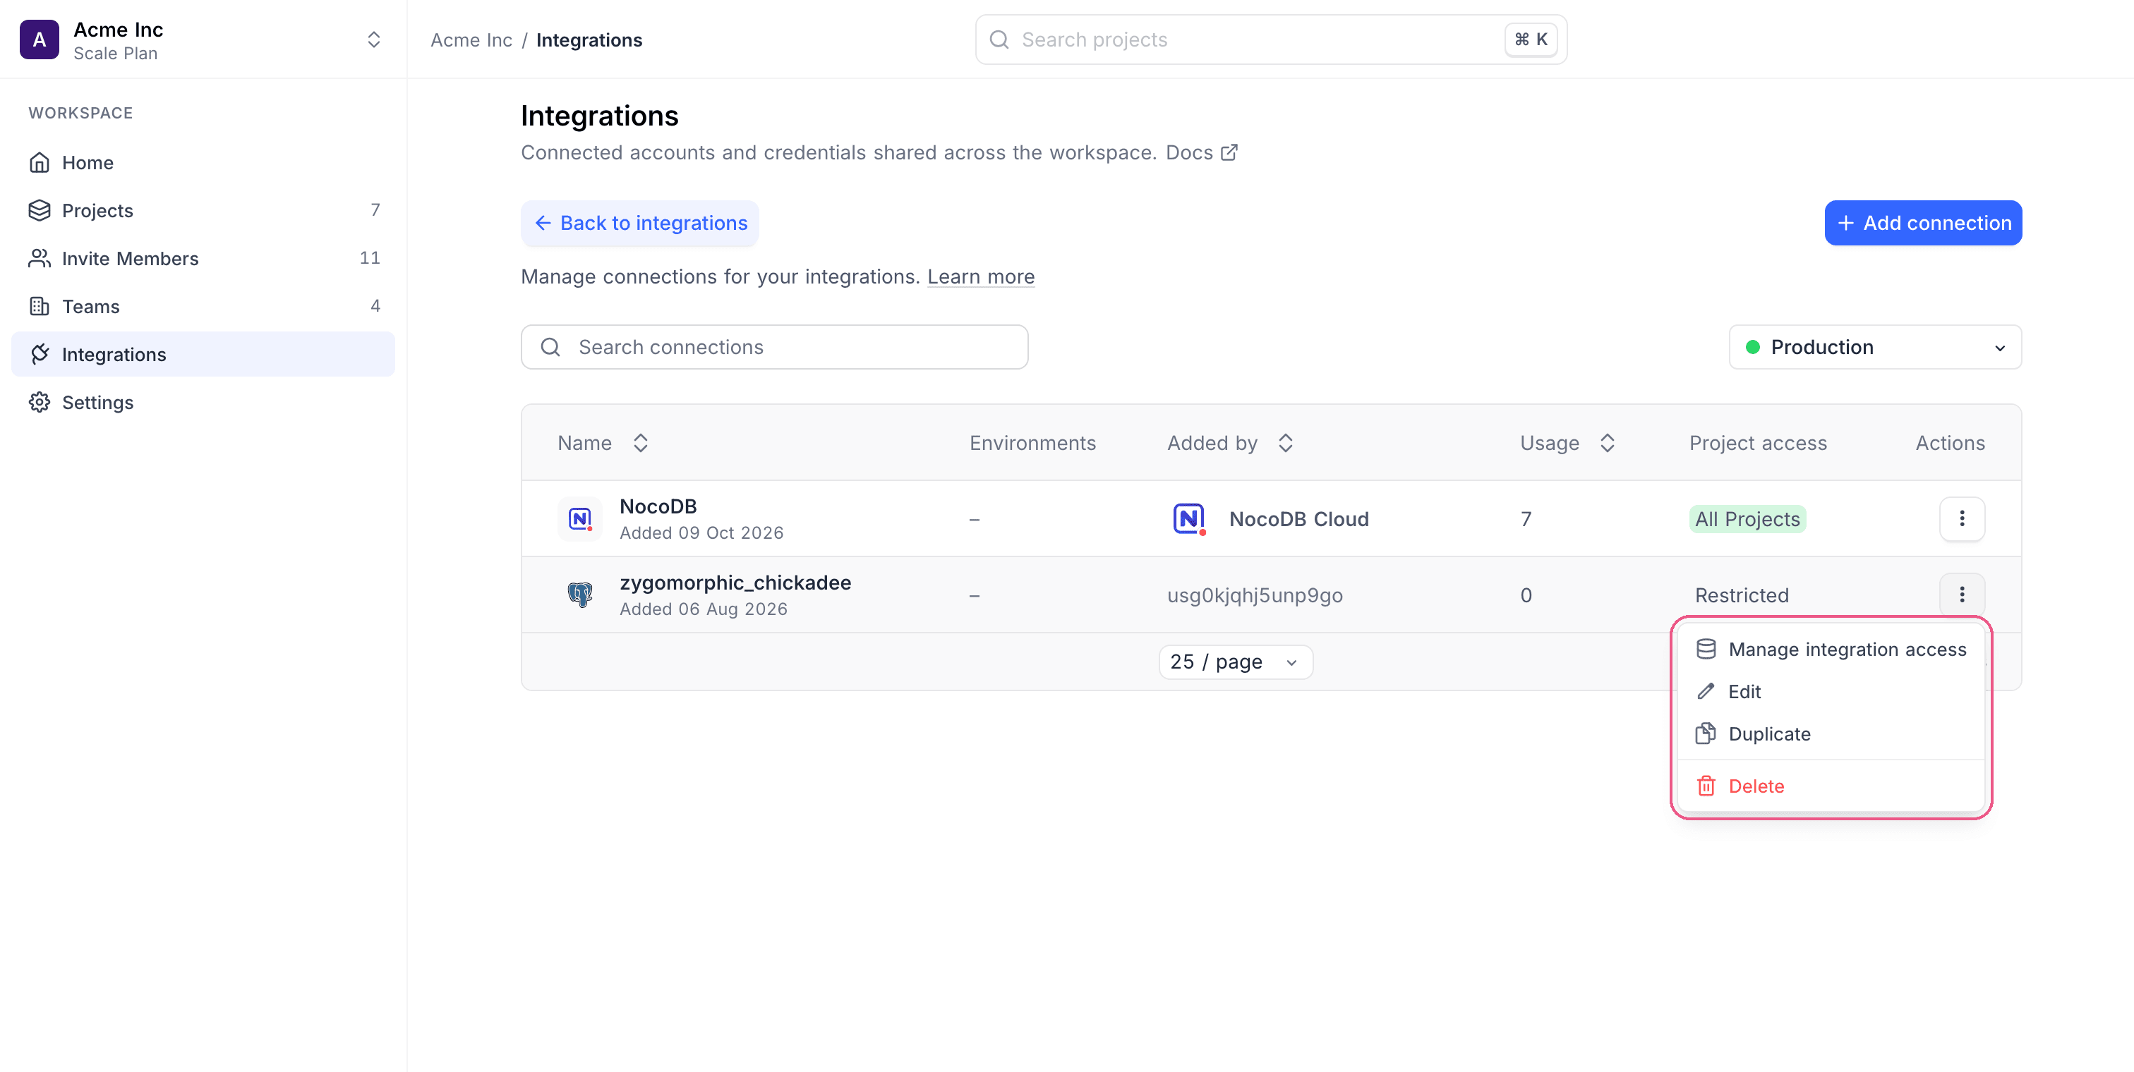Choose Edit from the context menu
The width and height of the screenshot is (2134, 1072).
(x=1831, y=691)
